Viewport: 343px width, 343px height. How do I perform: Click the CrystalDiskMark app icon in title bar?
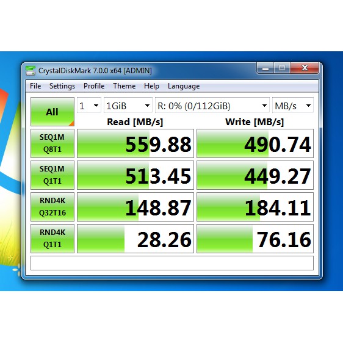click(x=30, y=70)
